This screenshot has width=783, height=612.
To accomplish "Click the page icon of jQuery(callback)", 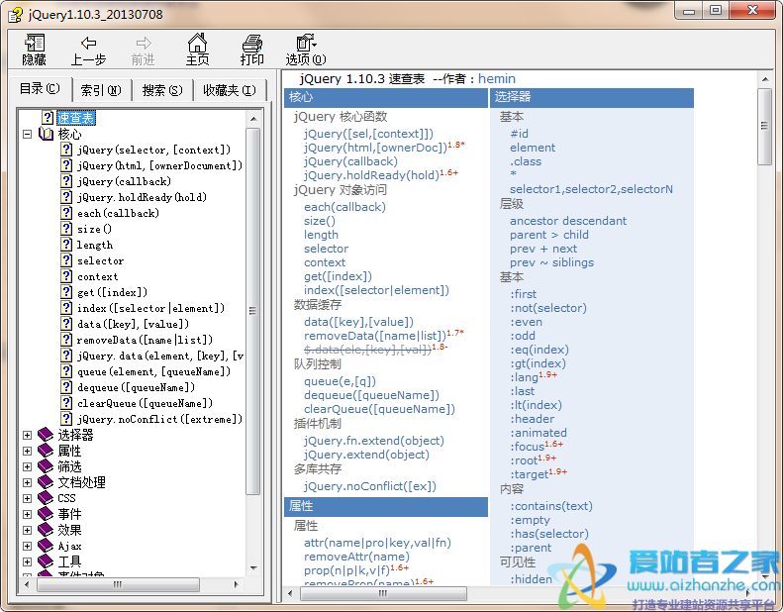I will tap(66, 181).
